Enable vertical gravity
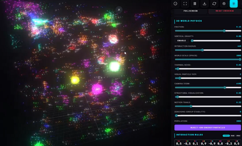This screenshot has width=242, height=146. click(x=181, y=40)
